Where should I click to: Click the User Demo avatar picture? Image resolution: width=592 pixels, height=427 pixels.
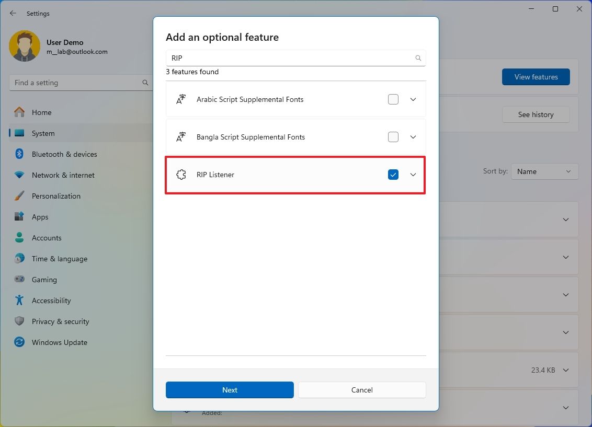[25, 46]
